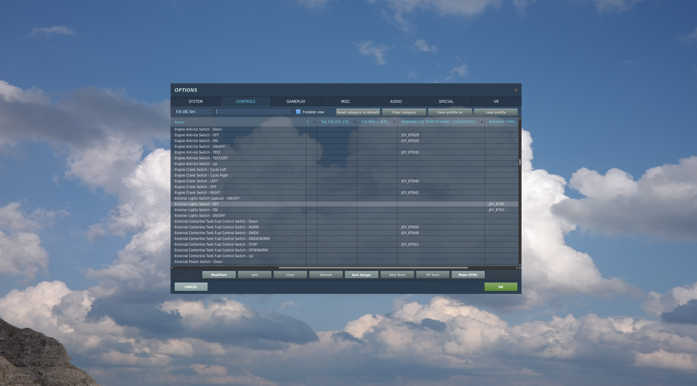Open the AUDIO tab

(x=396, y=101)
